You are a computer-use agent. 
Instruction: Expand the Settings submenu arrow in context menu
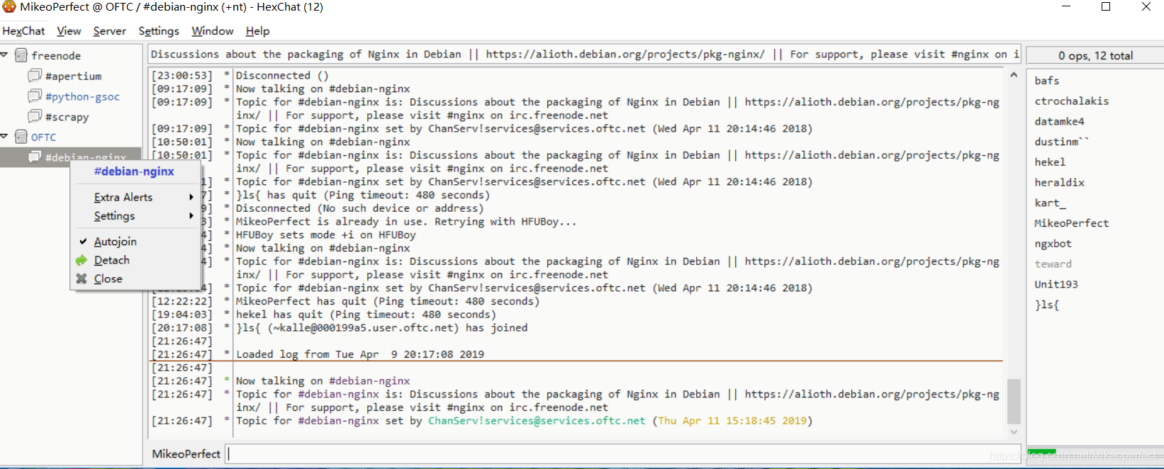tap(191, 215)
